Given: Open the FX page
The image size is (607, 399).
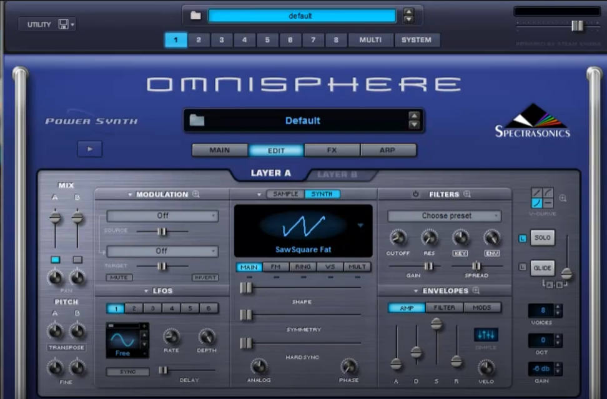Looking at the screenshot, I should click(332, 150).
